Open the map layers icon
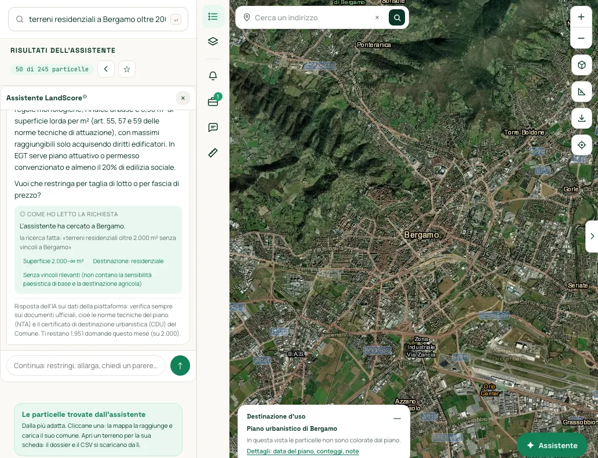This screenshot has height=458, width=598. (213, 41)
